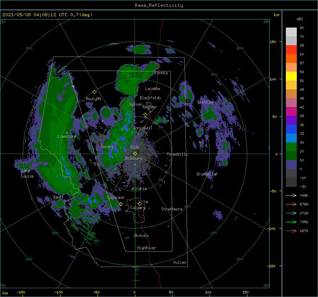The height and width of the screenshot is (297, 318).
Task: Click the 18TS legend label
Action: [x=304, y=231]
